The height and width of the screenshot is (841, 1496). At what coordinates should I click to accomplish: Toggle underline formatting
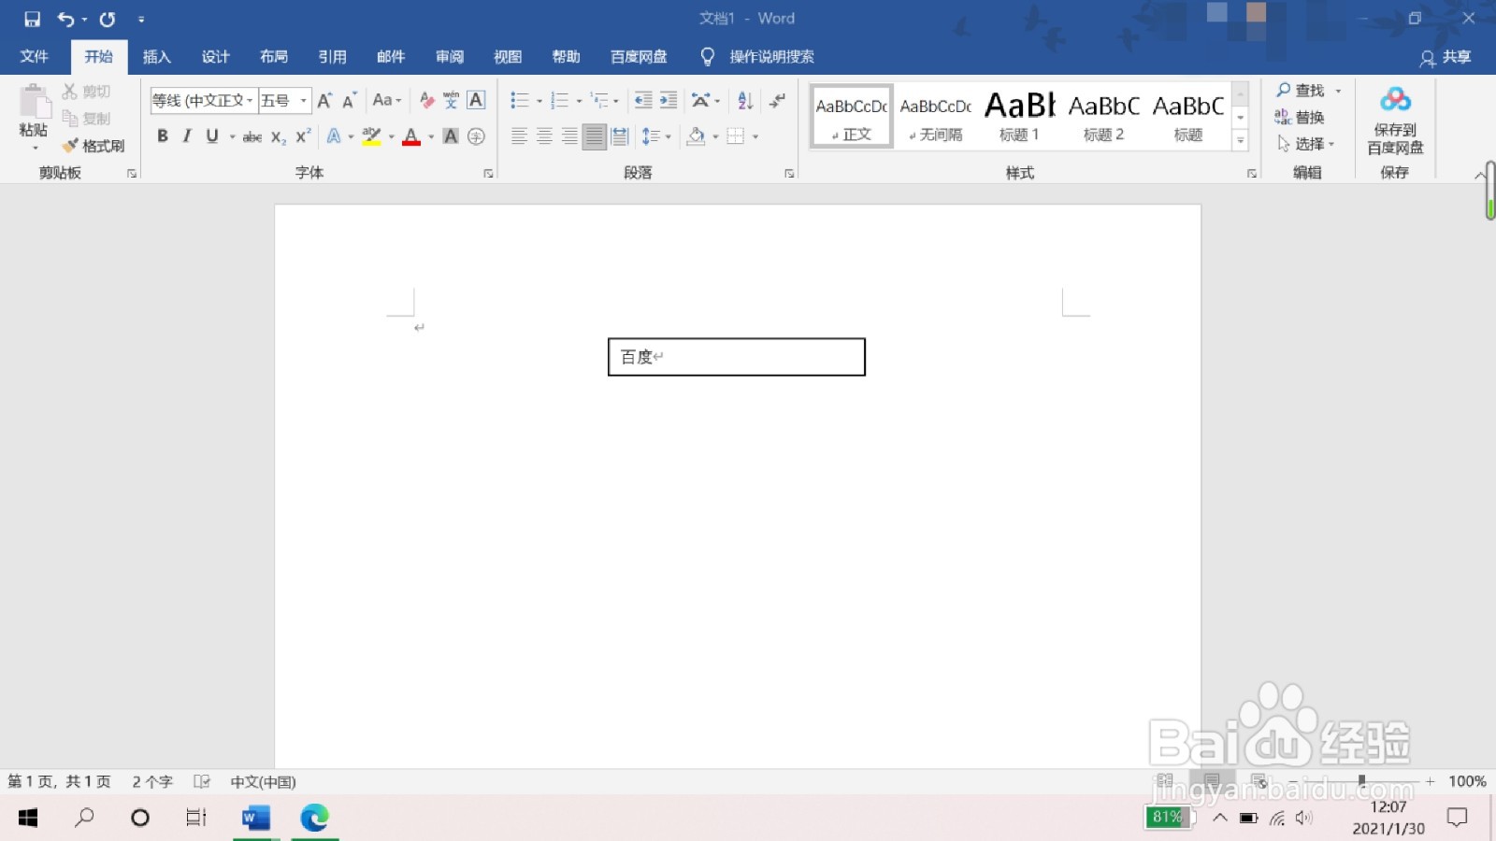[212, 136]
